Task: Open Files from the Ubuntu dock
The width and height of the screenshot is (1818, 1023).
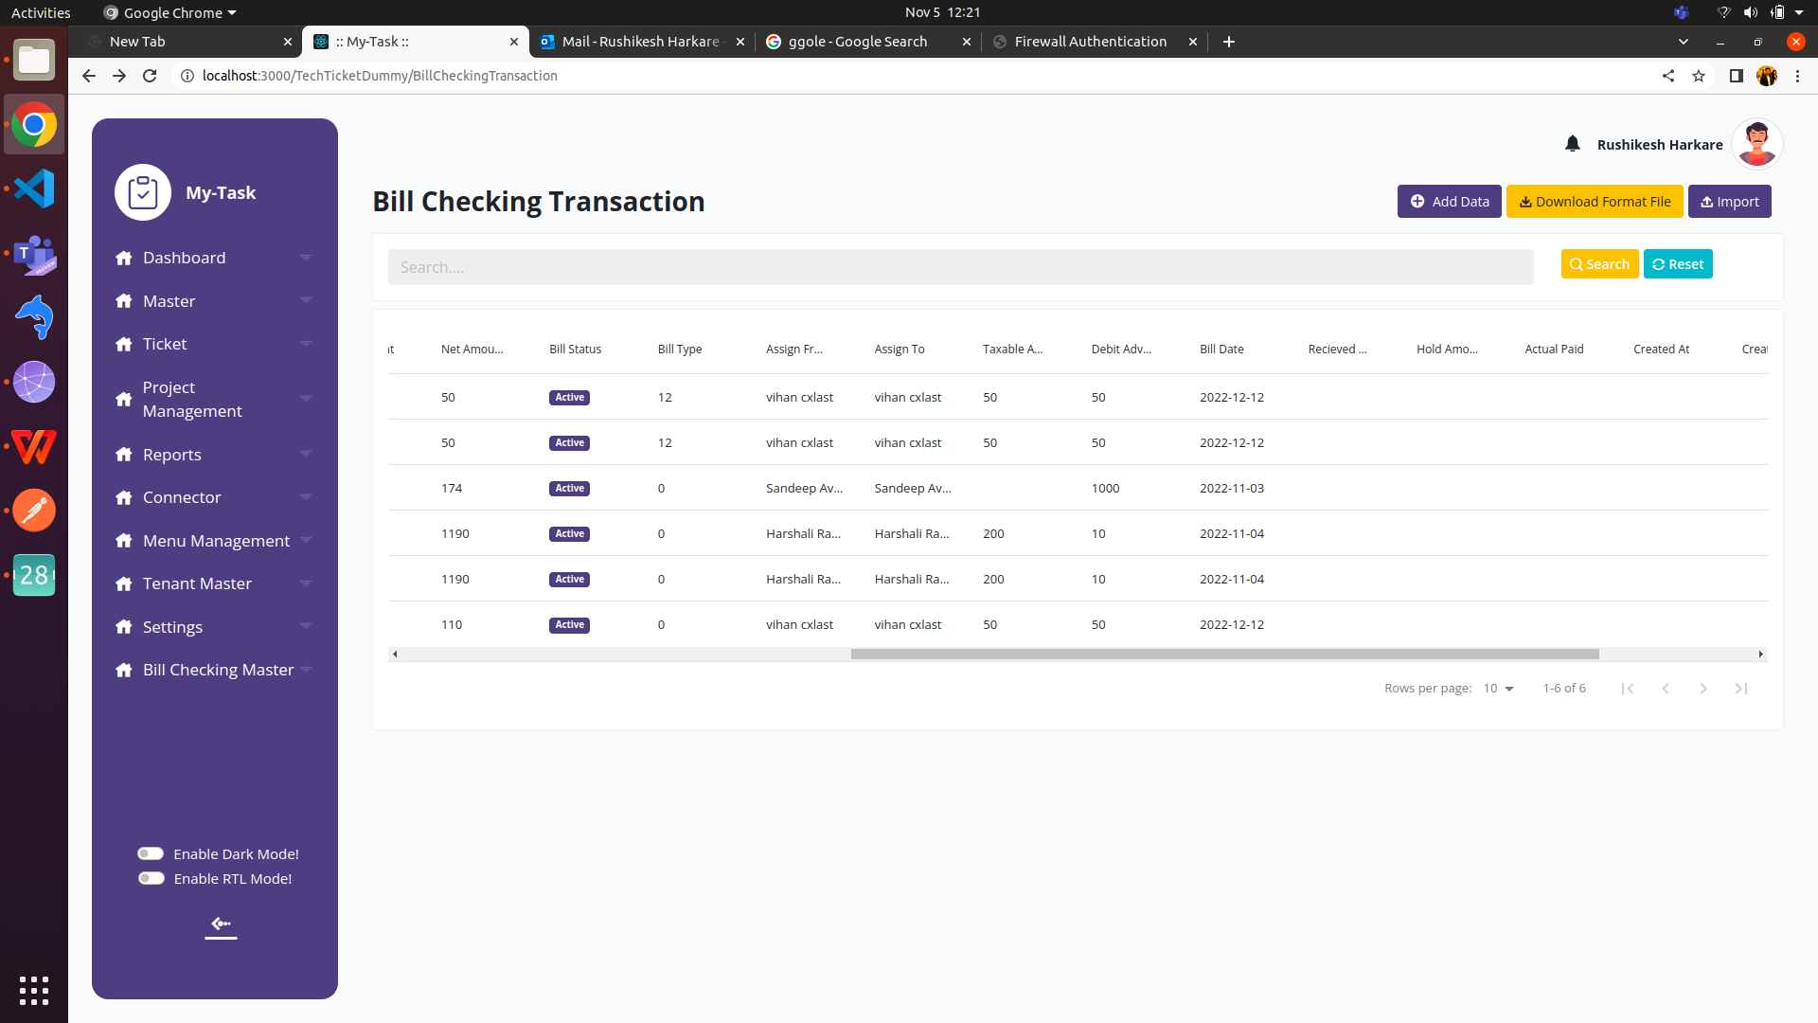Action: click(34, 61)
